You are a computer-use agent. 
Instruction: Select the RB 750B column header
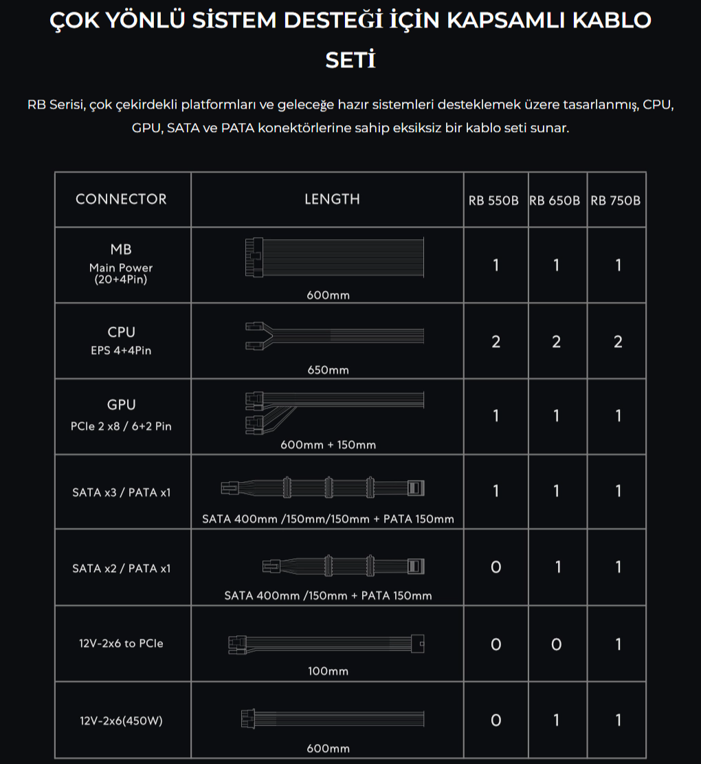click(x=615, y=201)
